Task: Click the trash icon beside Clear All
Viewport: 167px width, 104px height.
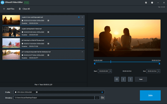Action: (x=20, y=9)
